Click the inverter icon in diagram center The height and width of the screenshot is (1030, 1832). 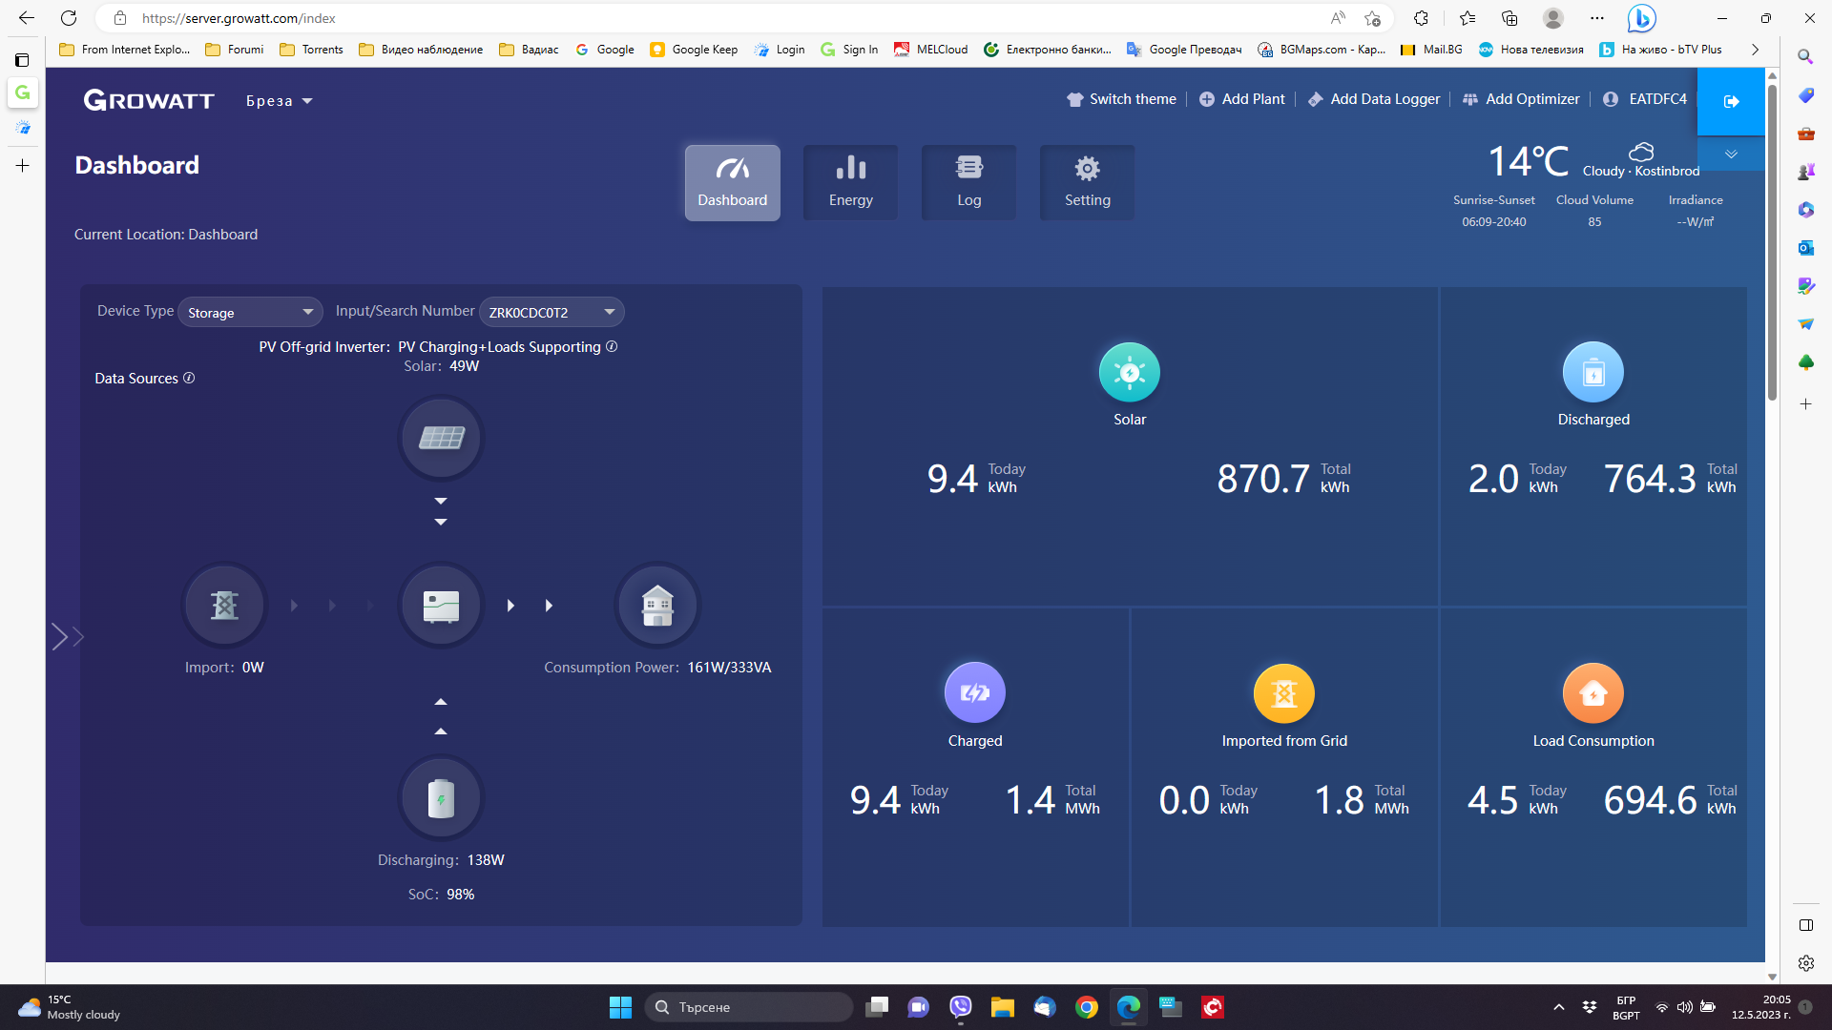[441, 606]
